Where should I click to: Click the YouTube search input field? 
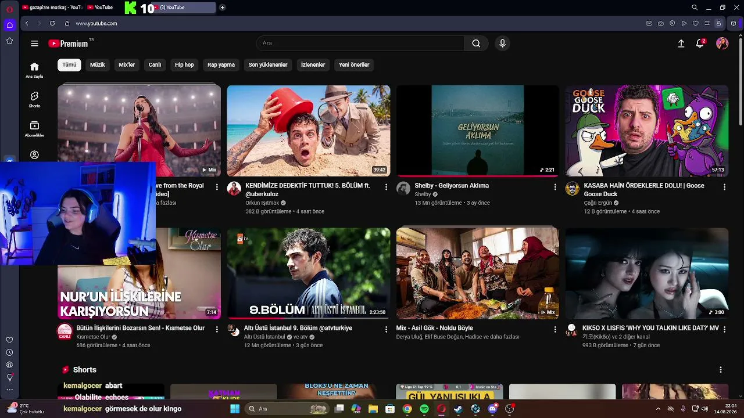point(360,44)
